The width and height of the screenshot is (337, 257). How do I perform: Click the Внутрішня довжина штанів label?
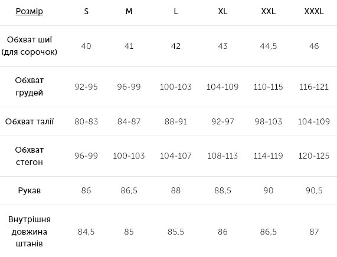coord(30,232)
